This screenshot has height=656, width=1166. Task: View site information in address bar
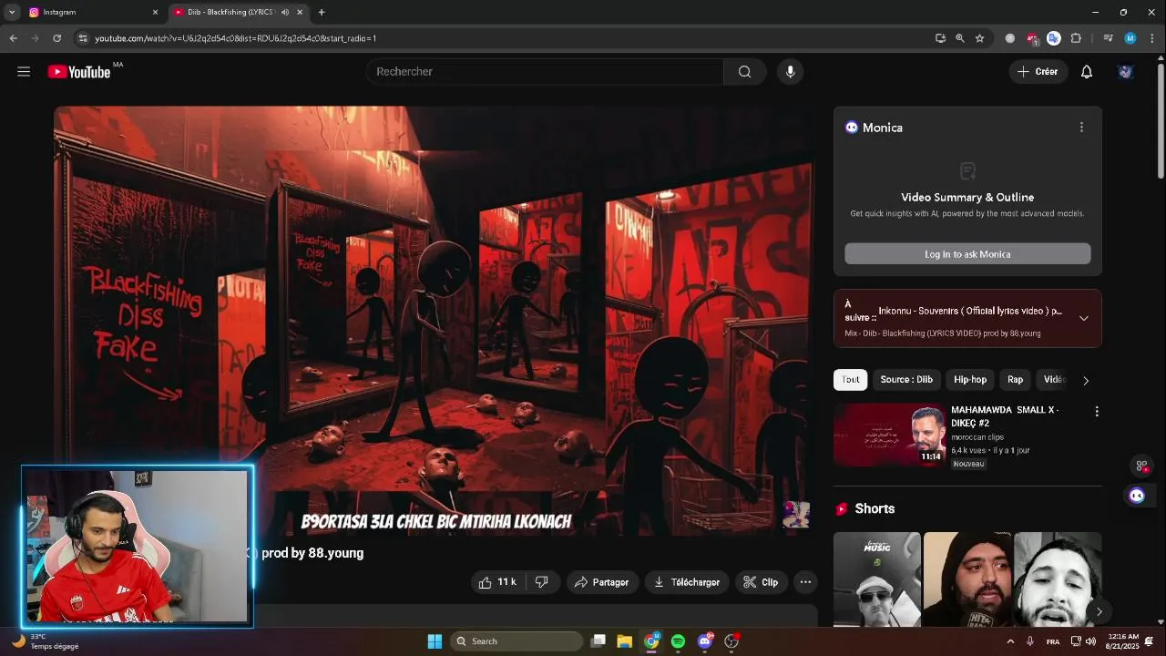point(83,38)
